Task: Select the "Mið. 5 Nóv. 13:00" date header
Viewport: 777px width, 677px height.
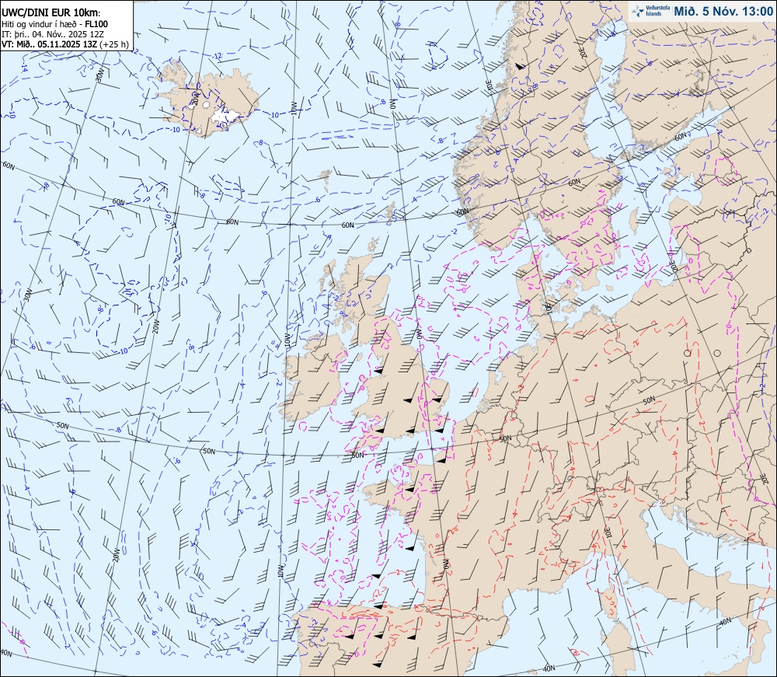Action: click(723, 12)
